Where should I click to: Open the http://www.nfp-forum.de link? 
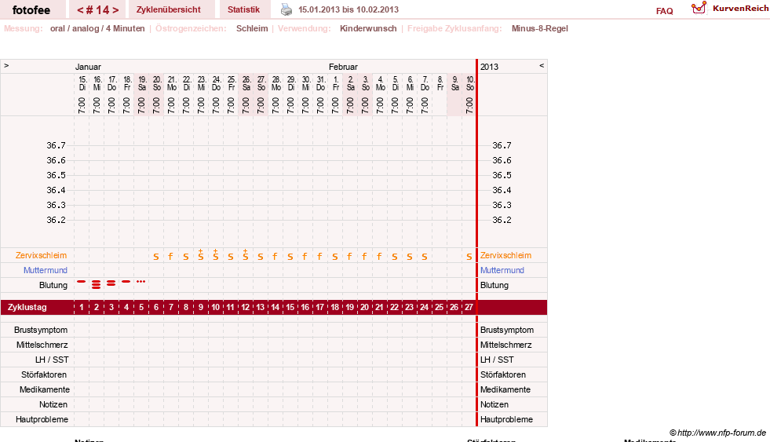click(x=721, y=433)
